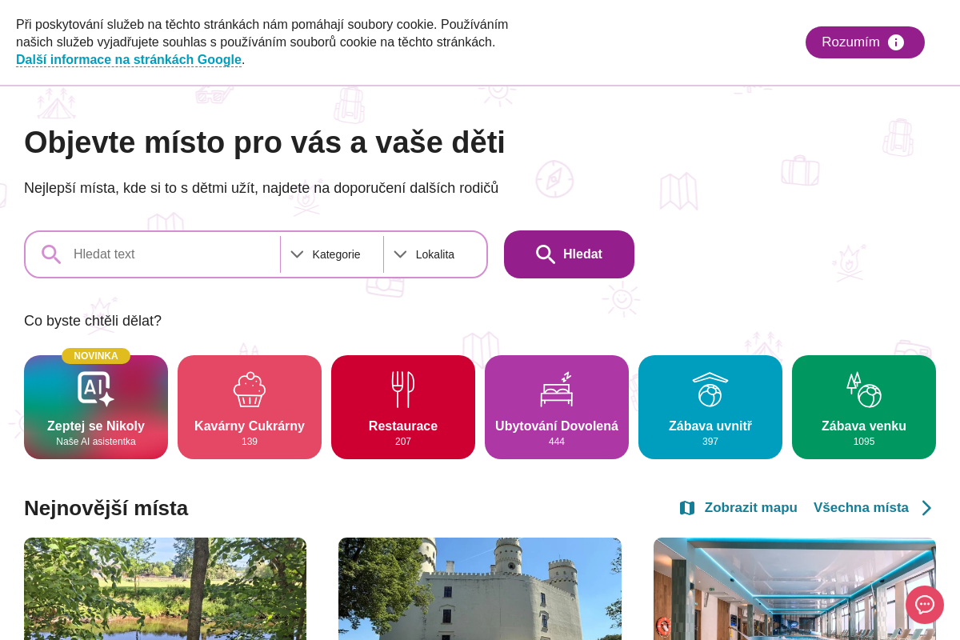Select the Ubytování Dovolená bed tile
The image size is (960, 640).
coord(557,407)
